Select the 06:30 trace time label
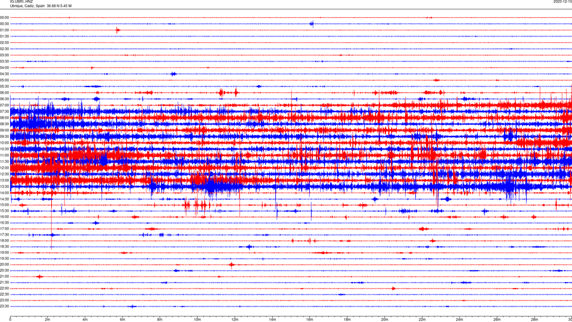This screenshot has width=572, height=322. (x=4, y=99)
